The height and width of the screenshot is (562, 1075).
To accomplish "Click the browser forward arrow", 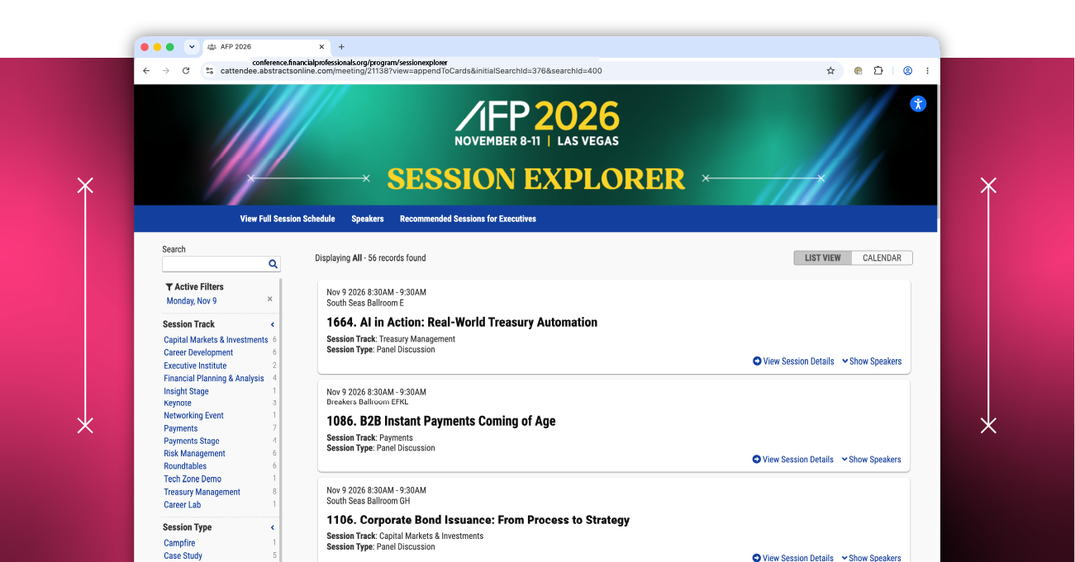I will [x=166, y=71].
